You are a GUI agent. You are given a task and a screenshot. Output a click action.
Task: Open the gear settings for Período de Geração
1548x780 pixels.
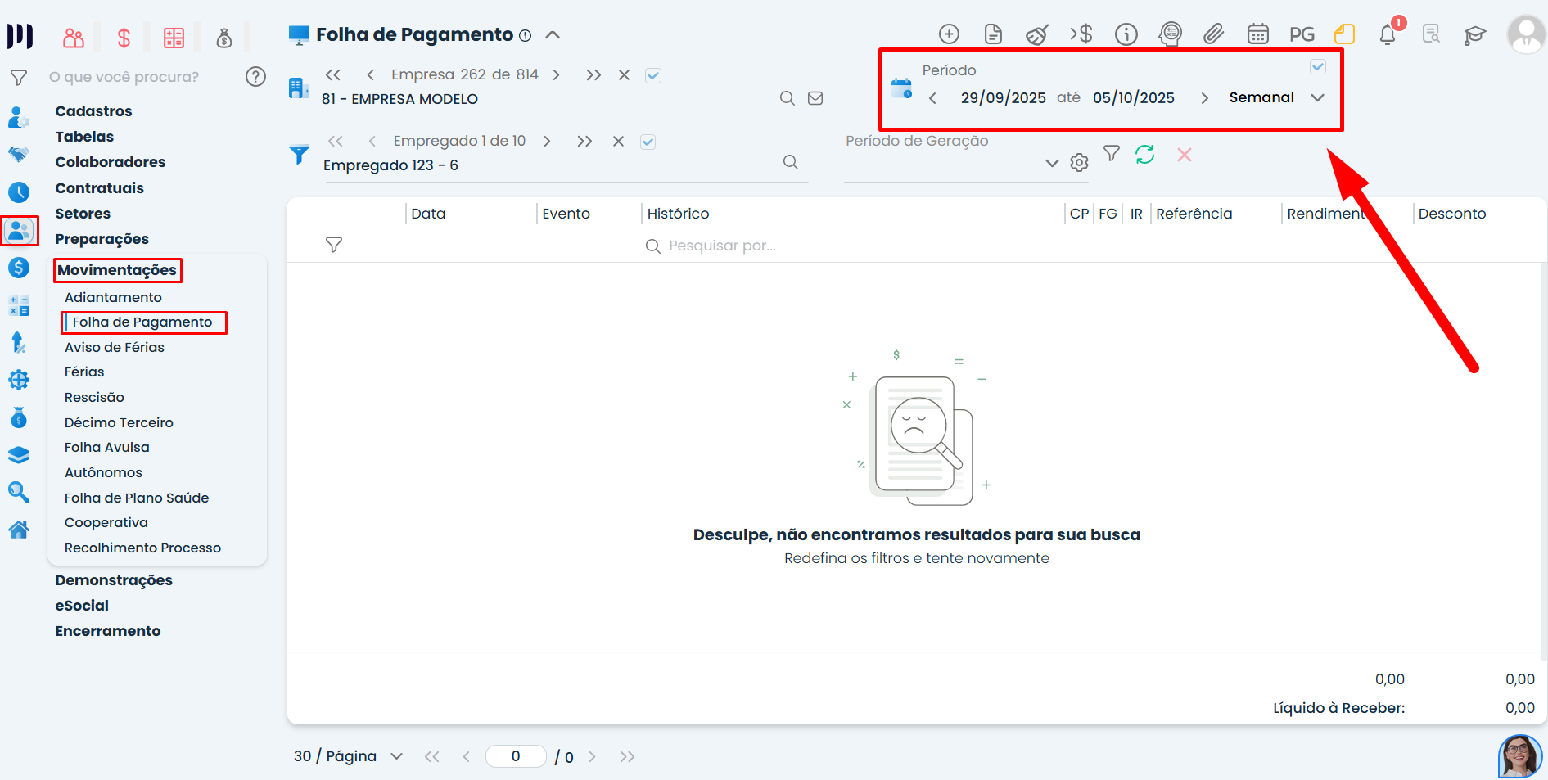pyautogui.click(x=1080, y=163)
